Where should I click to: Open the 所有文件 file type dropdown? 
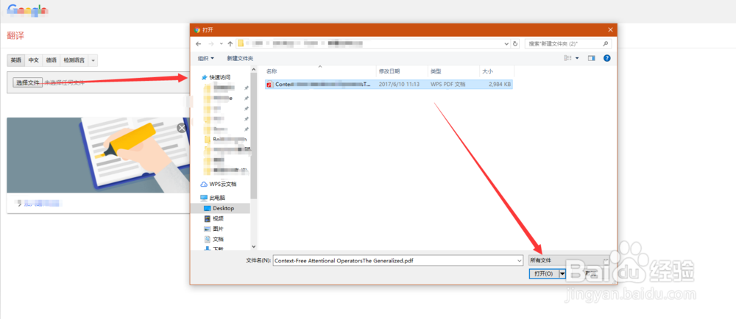click(569, 260)
